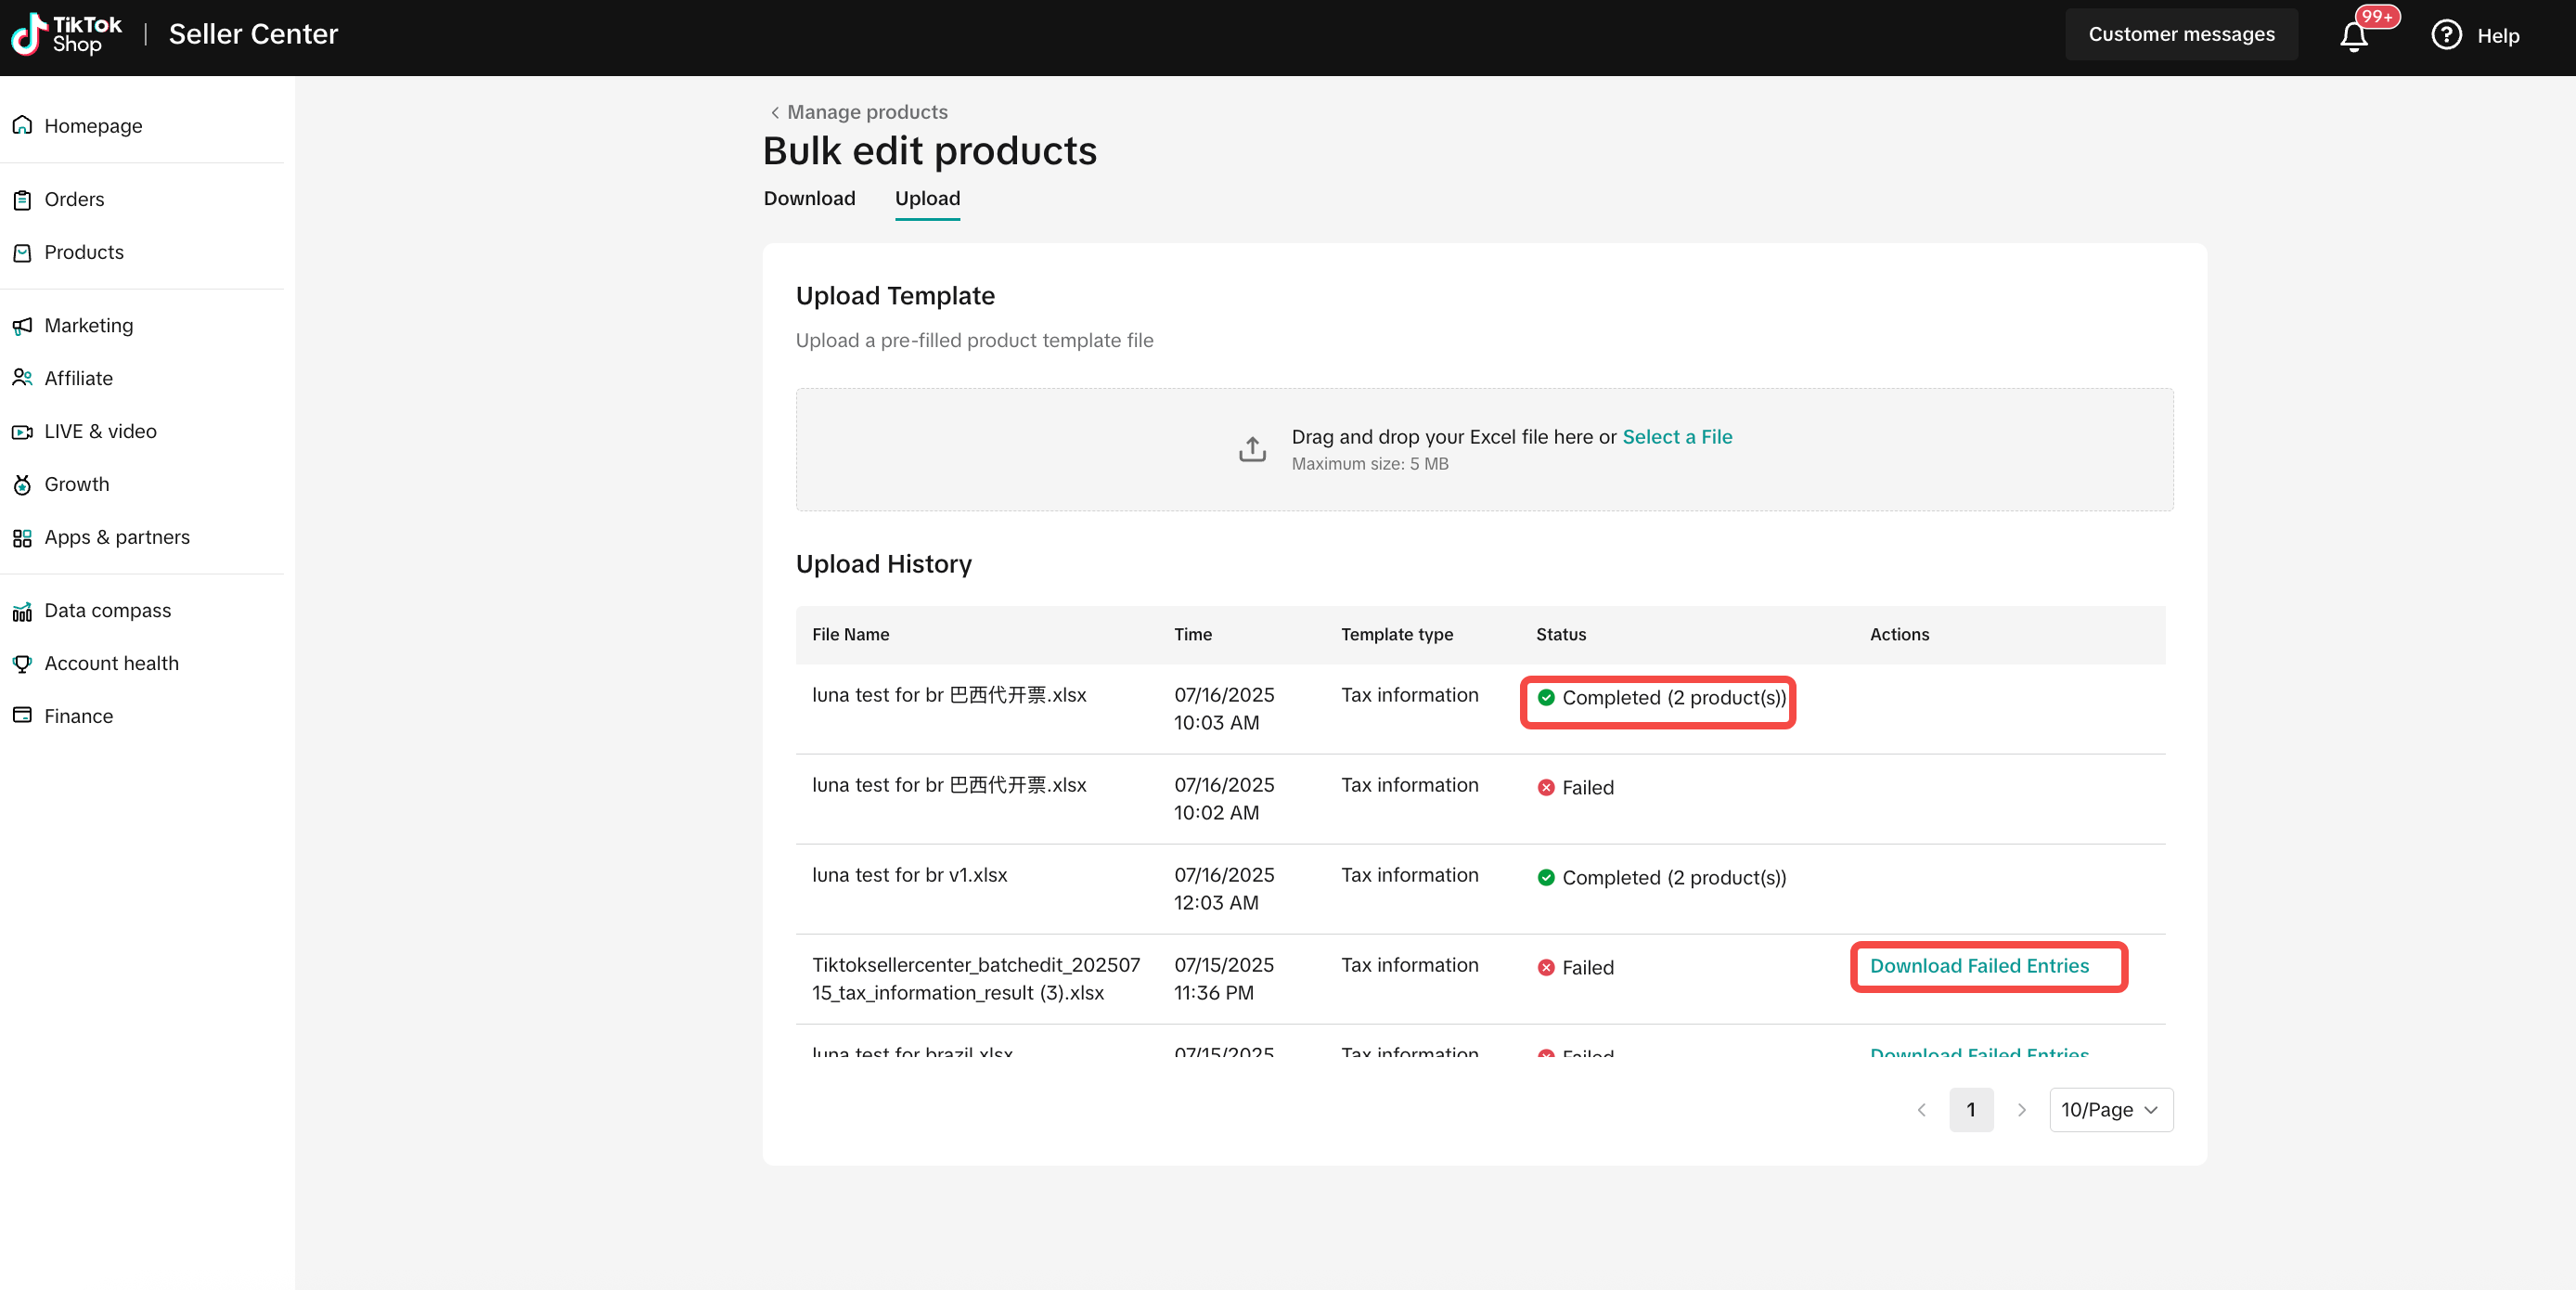2576x1290 pixels.
Task: Go to next page arrow
Action: pos(2021,1109)
